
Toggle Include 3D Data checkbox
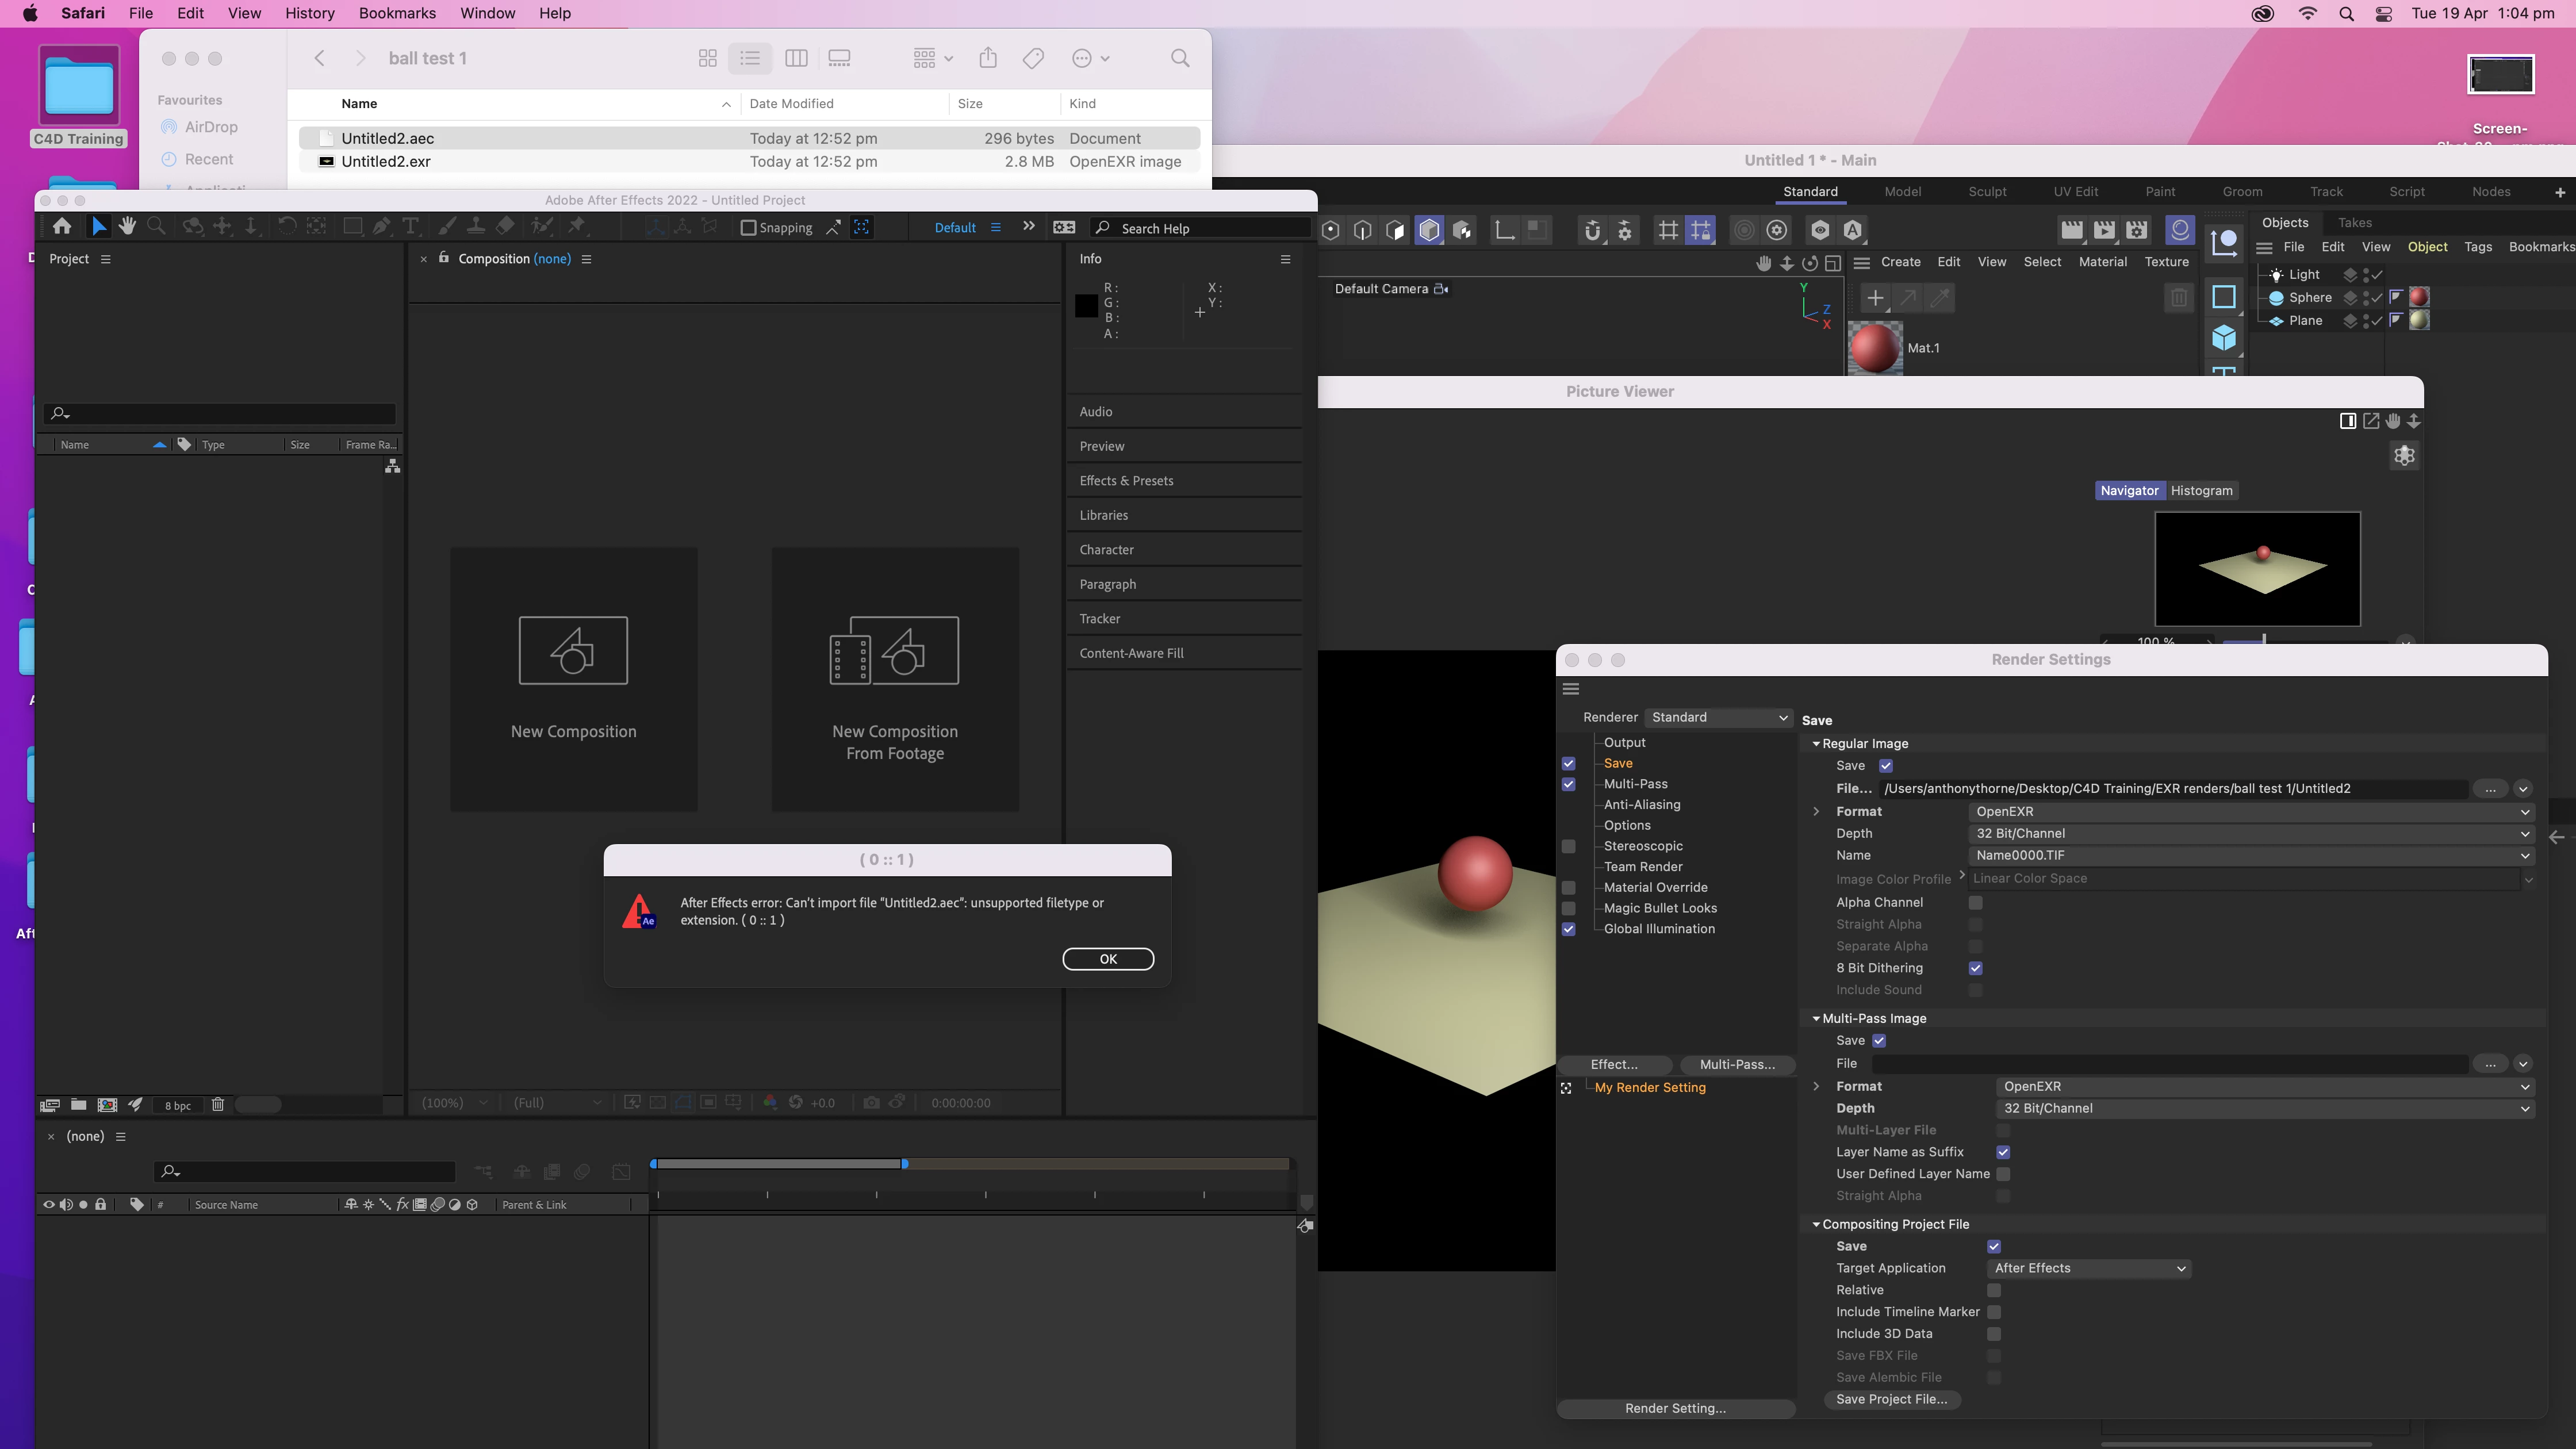tap(1993, 1334)
